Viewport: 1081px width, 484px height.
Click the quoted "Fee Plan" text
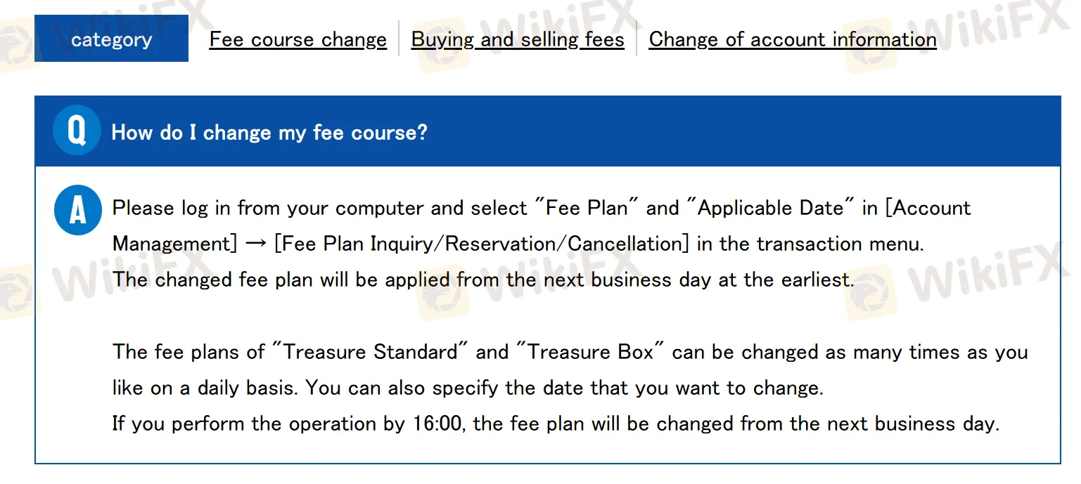tap(587, 208)
